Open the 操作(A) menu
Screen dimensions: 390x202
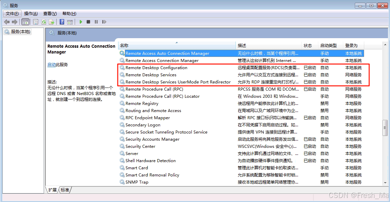pyautogui.click(x=31, y=13)
